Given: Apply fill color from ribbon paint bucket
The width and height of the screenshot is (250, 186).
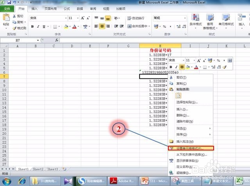Looking at the screenshot, I should [66, 27].
